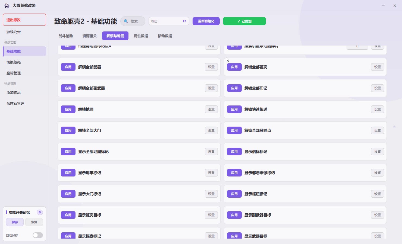The width and height of the screenshot is (402, 244).
Task: Open settings for 解锁全部躯壳
Action: pos(378,67)
